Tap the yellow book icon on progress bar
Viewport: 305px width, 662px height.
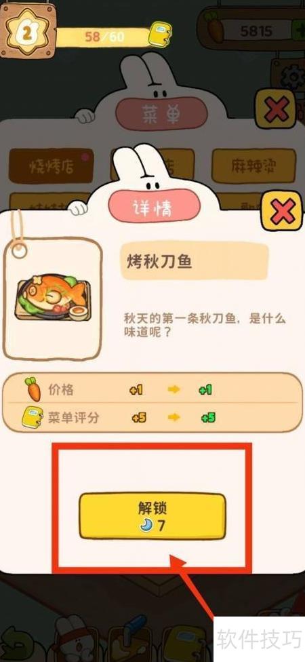(161, 33)
